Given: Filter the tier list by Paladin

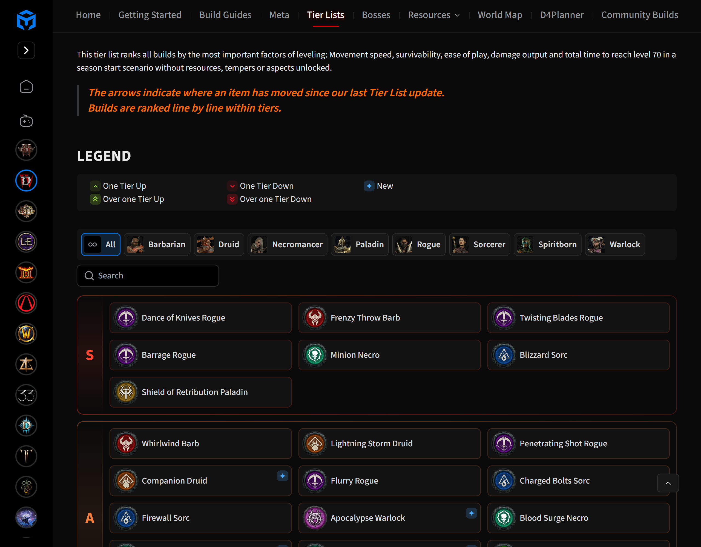Looking at the screenshot, I should pyautogui.click(x=360, y=244).
